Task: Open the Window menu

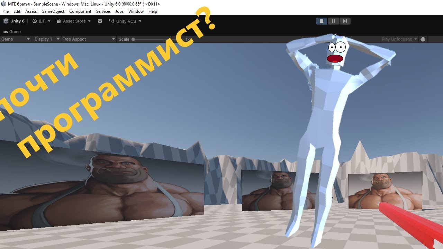Action: tap(136, 11)
